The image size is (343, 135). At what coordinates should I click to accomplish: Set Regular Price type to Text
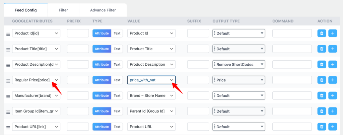(117, 80)
